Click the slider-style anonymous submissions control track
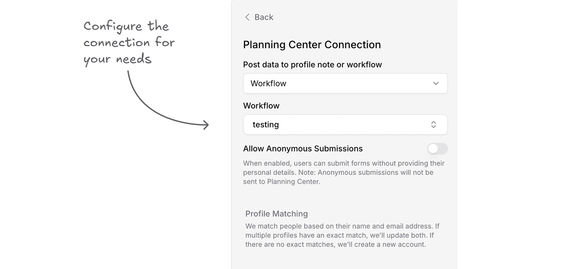The width and height of the screenshot is (563, 269). [437, 149]
